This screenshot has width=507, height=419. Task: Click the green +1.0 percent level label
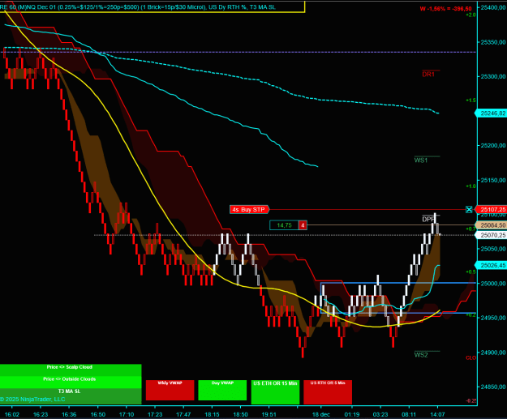pyautogui.click(x=470, y=186)
